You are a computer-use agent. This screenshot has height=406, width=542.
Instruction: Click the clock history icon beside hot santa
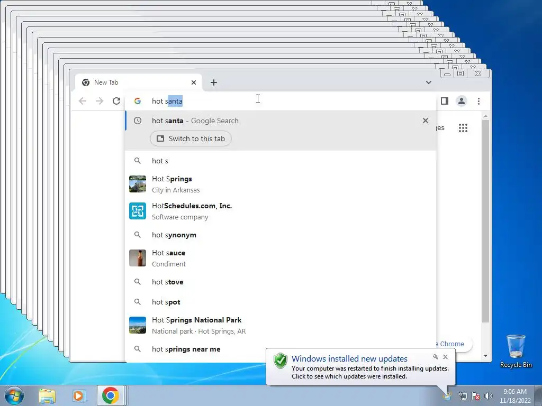tap(138, 121)
